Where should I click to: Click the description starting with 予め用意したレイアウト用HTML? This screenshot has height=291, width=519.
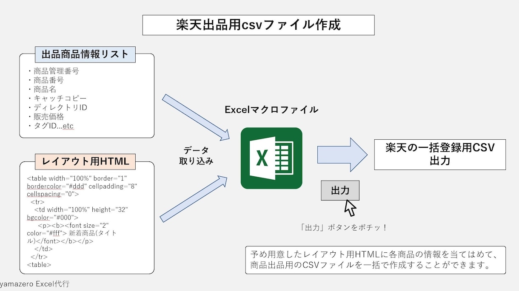pyautogui.click(x=374, y=254)
